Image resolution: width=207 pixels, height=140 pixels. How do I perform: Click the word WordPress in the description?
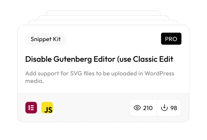[x=159, y=73]
